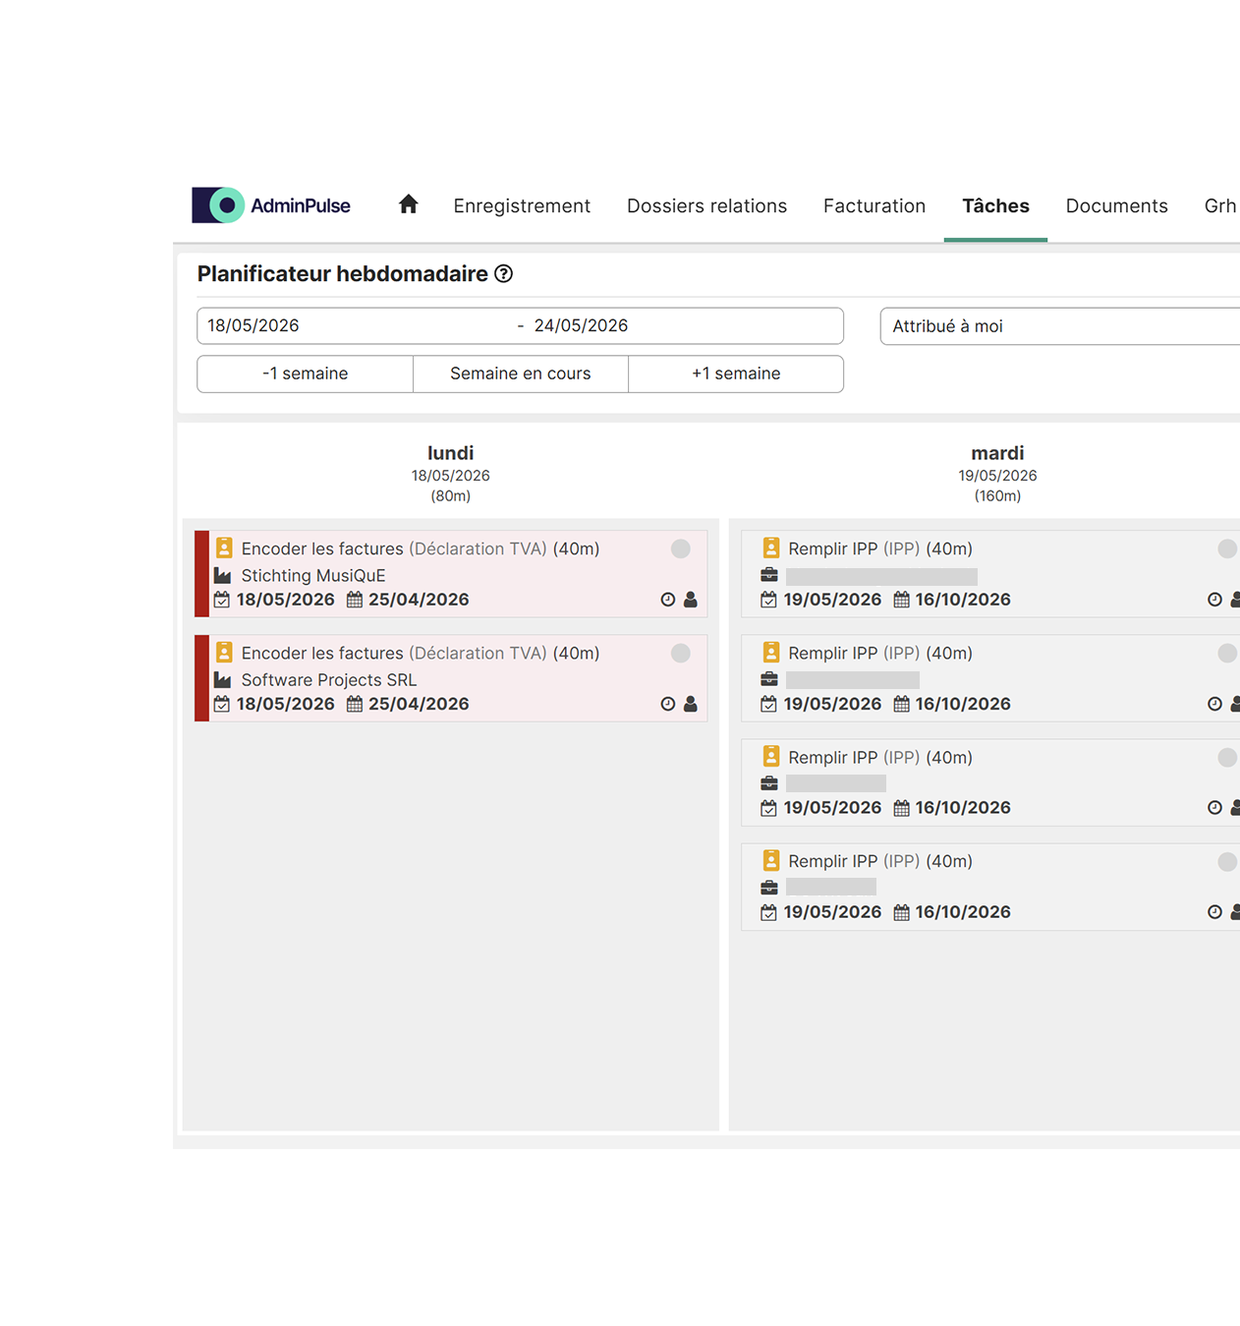Click the person icon on Stichting MusiQuE task
The width and height of the screenshot is (1240, 1326).
(x=691, y=600)
